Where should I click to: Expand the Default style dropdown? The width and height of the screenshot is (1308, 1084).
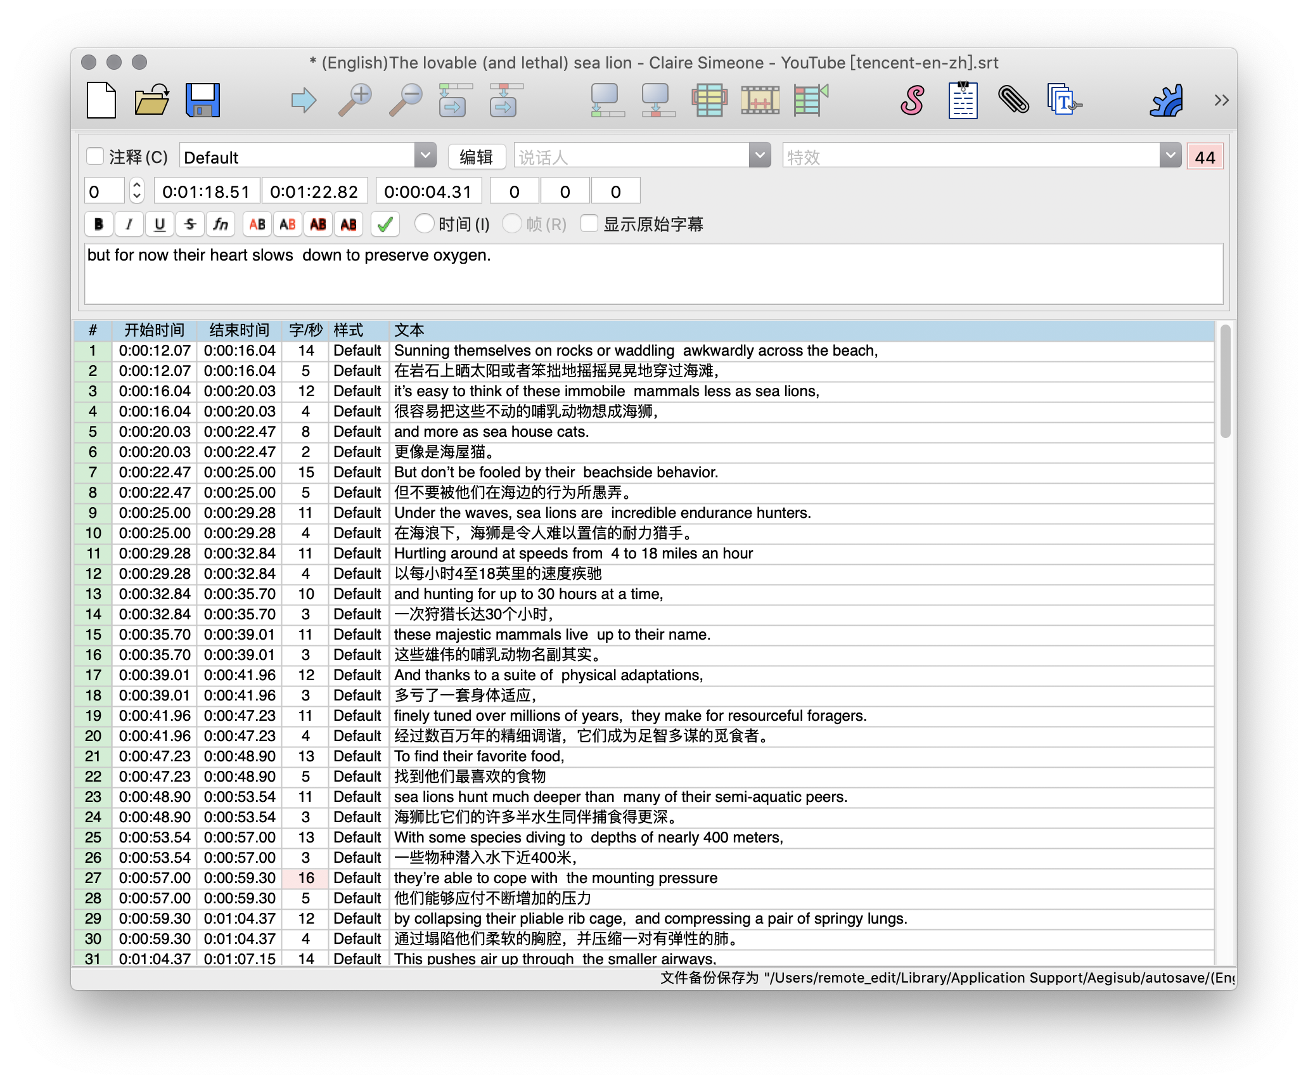425,156
